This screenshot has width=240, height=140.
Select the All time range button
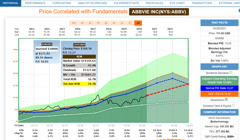(x=138, y=23)
